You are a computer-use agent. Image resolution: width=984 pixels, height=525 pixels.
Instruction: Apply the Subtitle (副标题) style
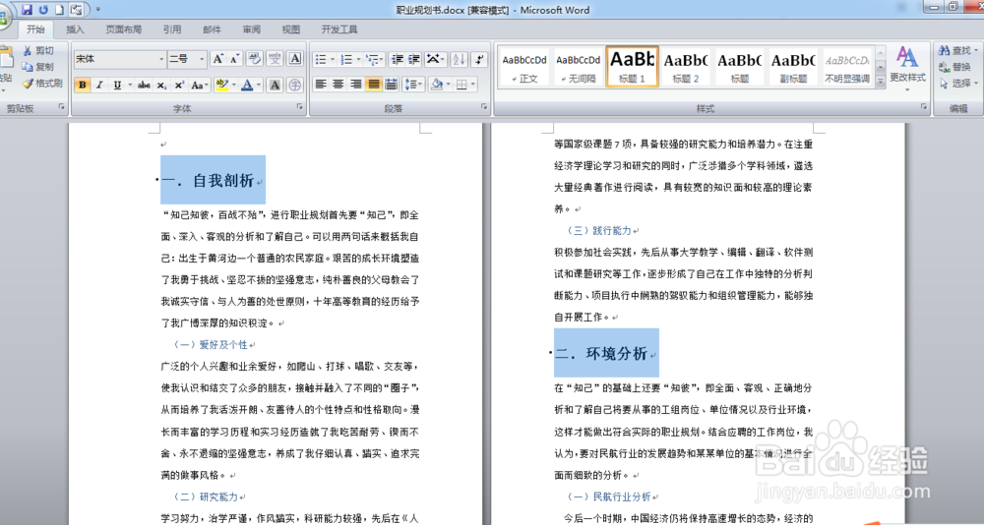pos(793,67)
